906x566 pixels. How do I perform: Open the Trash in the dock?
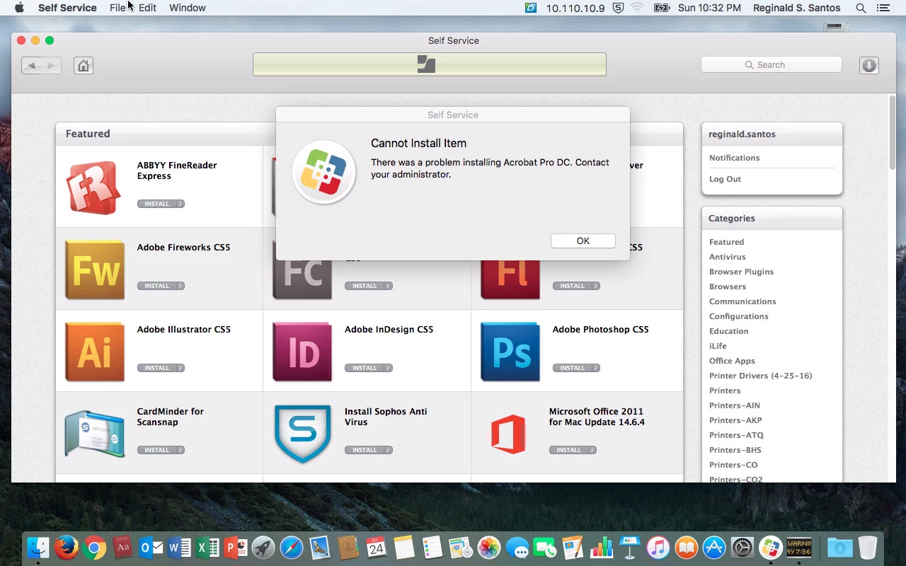[x=868, y=547]
